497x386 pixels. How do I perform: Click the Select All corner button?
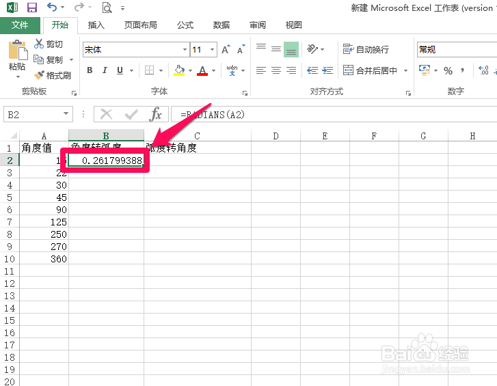pyautogui.click(x=13, y=136)
